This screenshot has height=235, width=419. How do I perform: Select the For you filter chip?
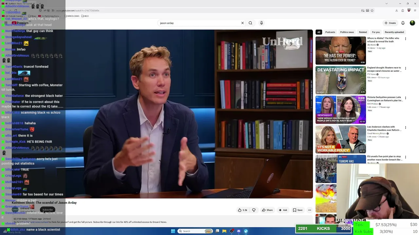(376, 32)
